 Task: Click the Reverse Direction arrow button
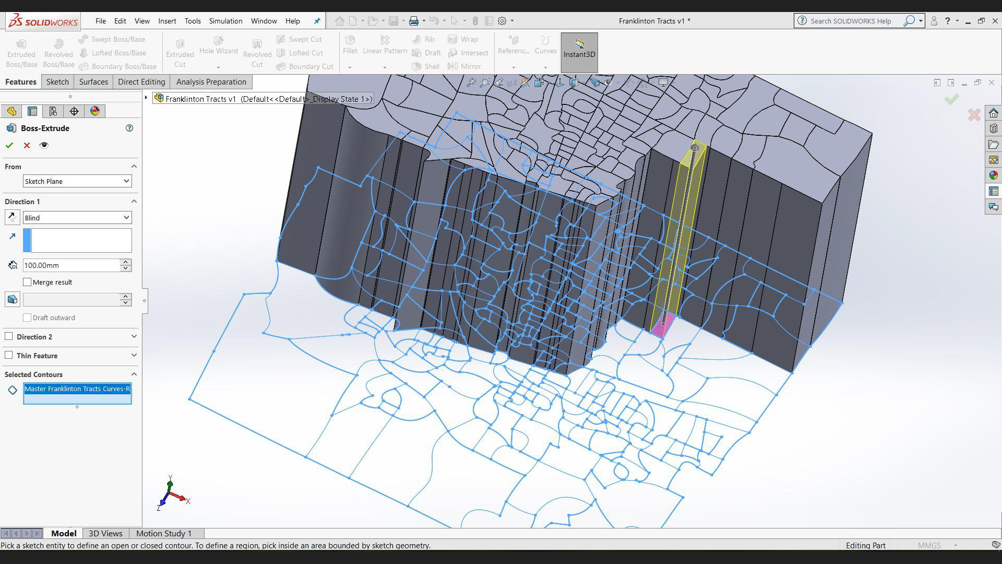[x=12, y=217]
